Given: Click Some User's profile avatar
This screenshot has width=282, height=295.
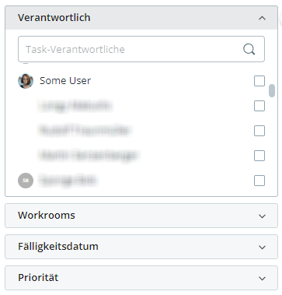Looking at the screenshot, I should pyautogui.click(x=26, y=81).
